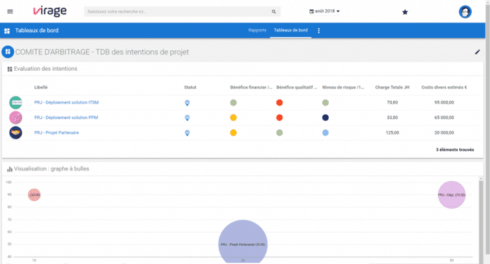Viewport: 490px width, 264px height.
Task: Click the large blue Projet Partenaire bubble
Action: 243,242
